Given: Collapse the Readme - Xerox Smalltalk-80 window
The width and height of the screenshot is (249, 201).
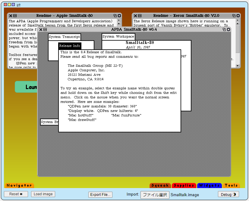Looking at the screenshot, I should coord(238,16).
